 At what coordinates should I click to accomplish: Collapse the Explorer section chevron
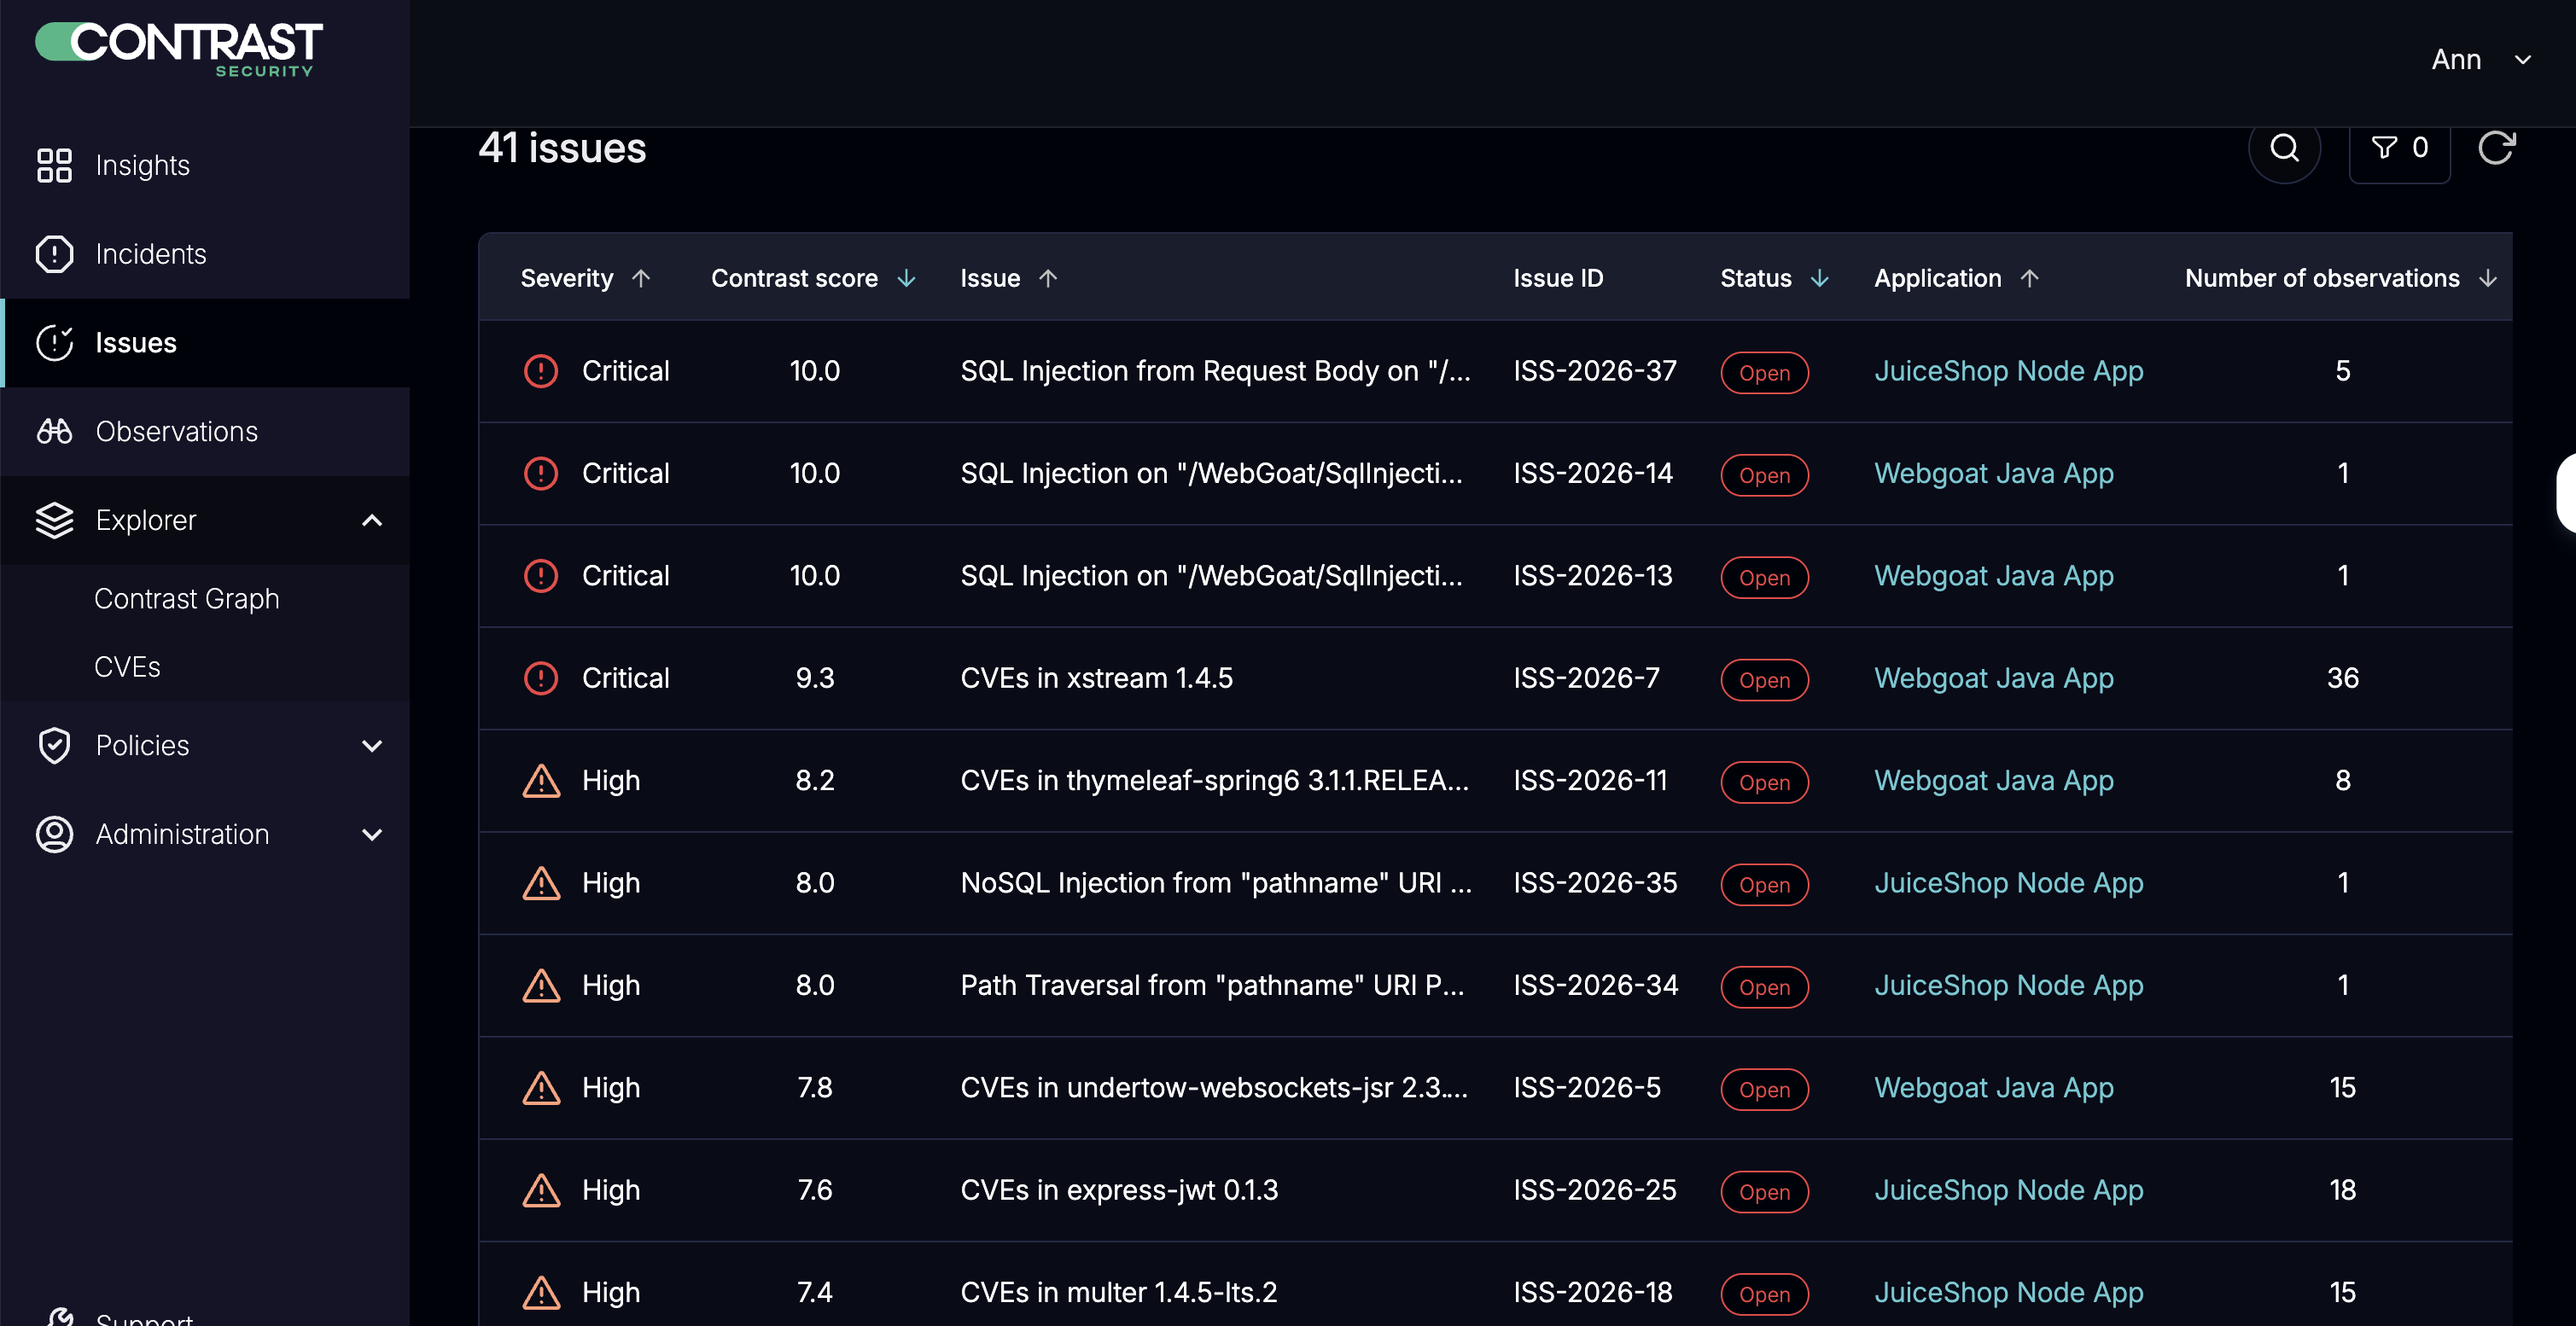tap(372, 520)
